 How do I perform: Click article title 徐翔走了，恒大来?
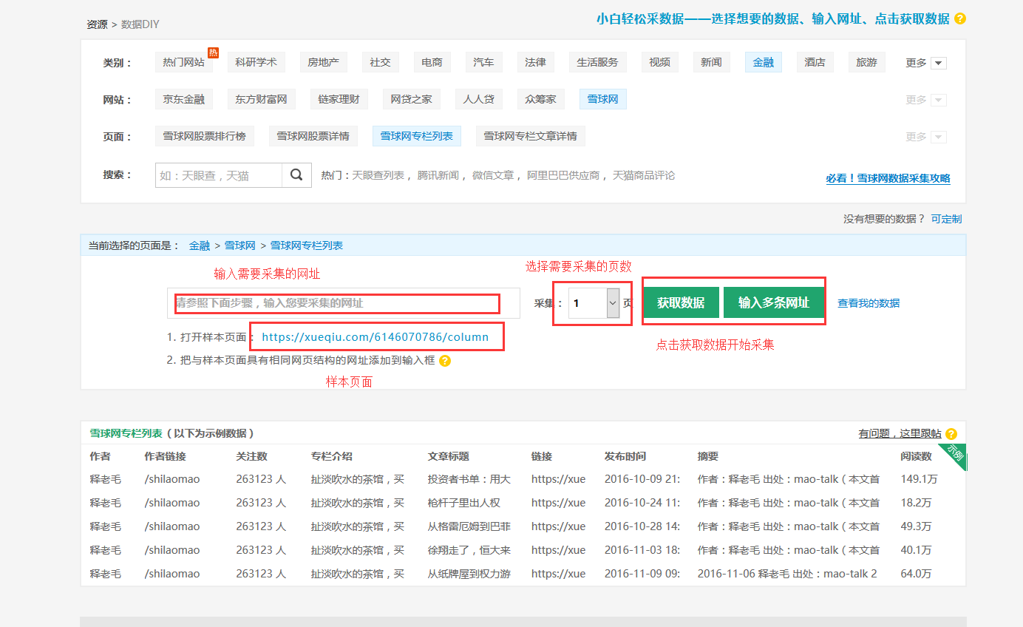pyautogui.click(x=469, y=550)
